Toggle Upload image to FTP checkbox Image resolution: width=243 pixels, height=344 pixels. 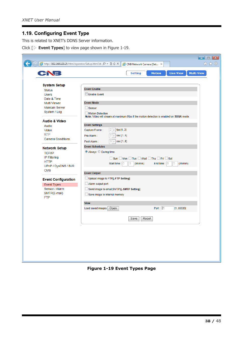[86, 178]
